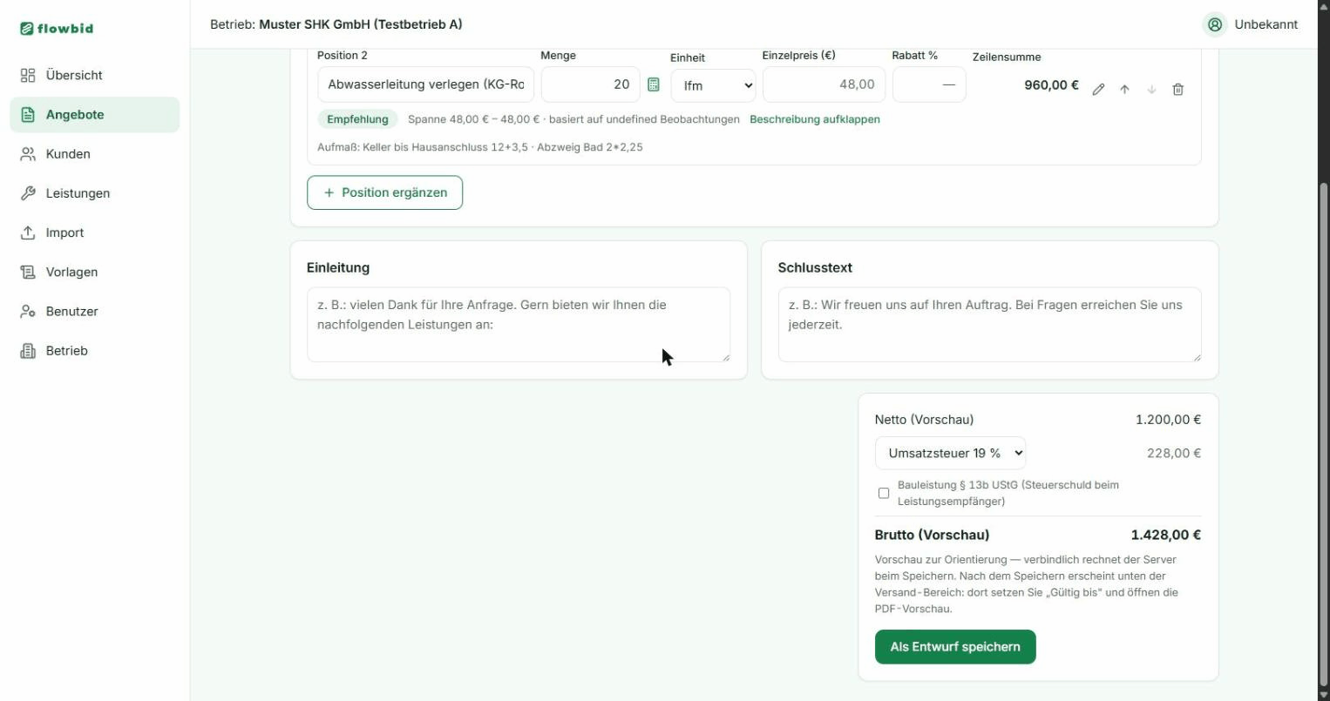The image size is (1330, 701).
Task: Move Position 2 up with arrow
Action: (x=1124, y=89)
